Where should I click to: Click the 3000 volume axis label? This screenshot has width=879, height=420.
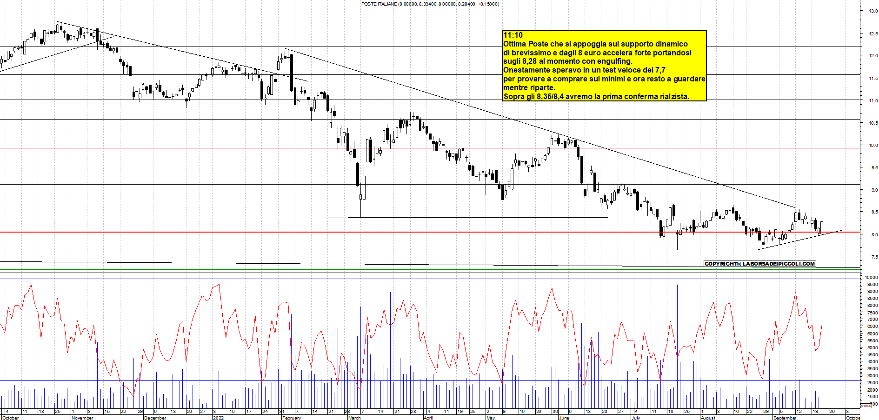tap(872, 375)
